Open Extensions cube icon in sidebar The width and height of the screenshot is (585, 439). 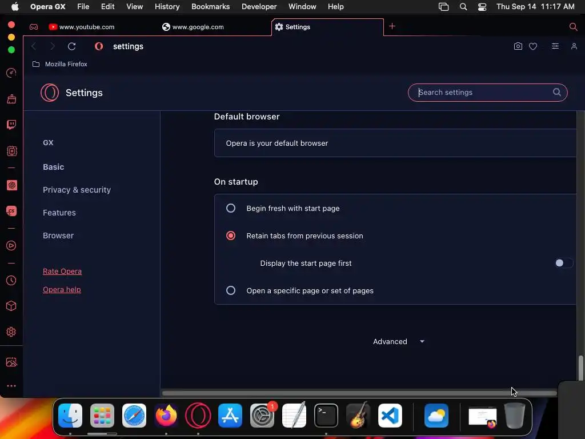11,306
